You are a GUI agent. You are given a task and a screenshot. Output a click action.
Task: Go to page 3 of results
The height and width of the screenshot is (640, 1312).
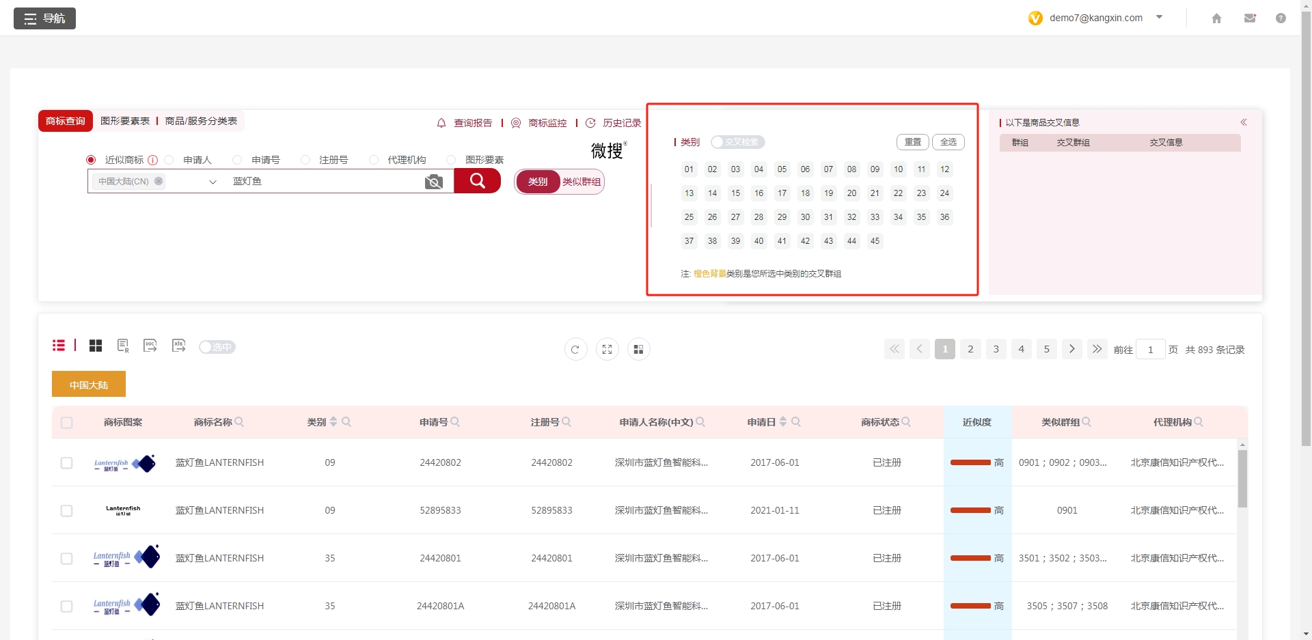coord(996,350)
